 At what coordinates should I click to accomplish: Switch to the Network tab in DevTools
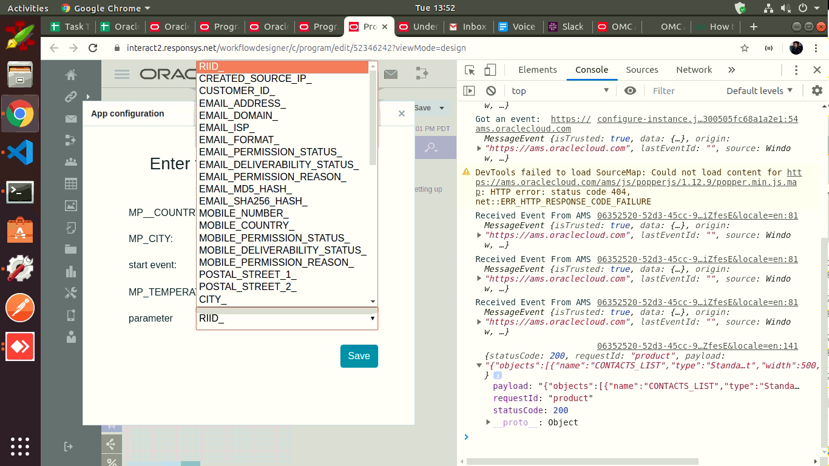pos(694,70)
